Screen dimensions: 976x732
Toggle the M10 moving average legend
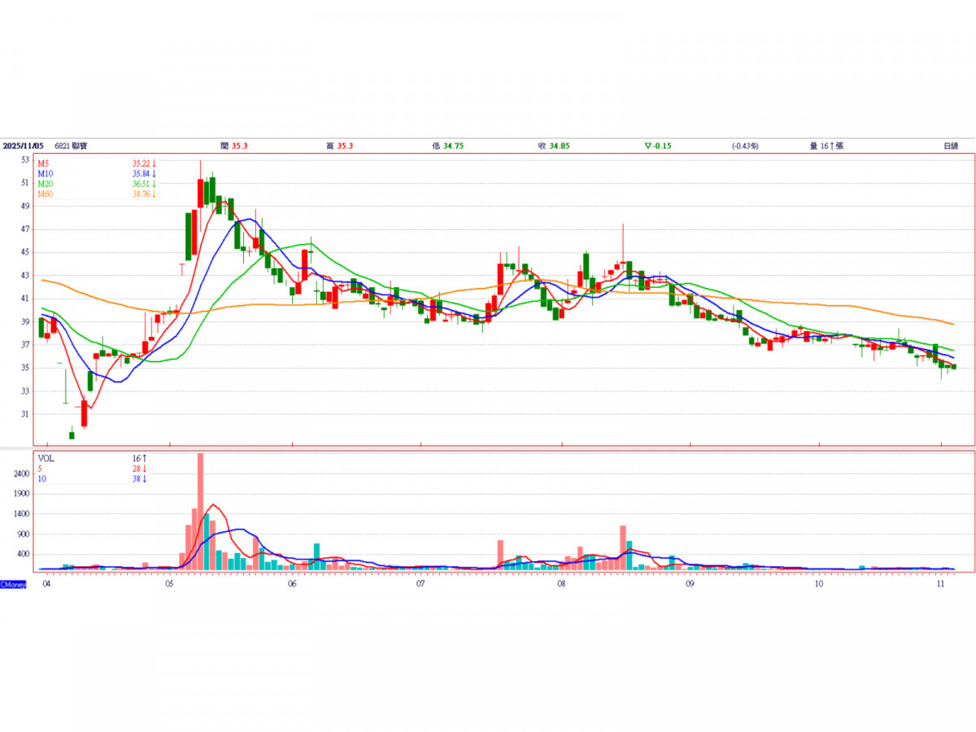tap(45, 174)
